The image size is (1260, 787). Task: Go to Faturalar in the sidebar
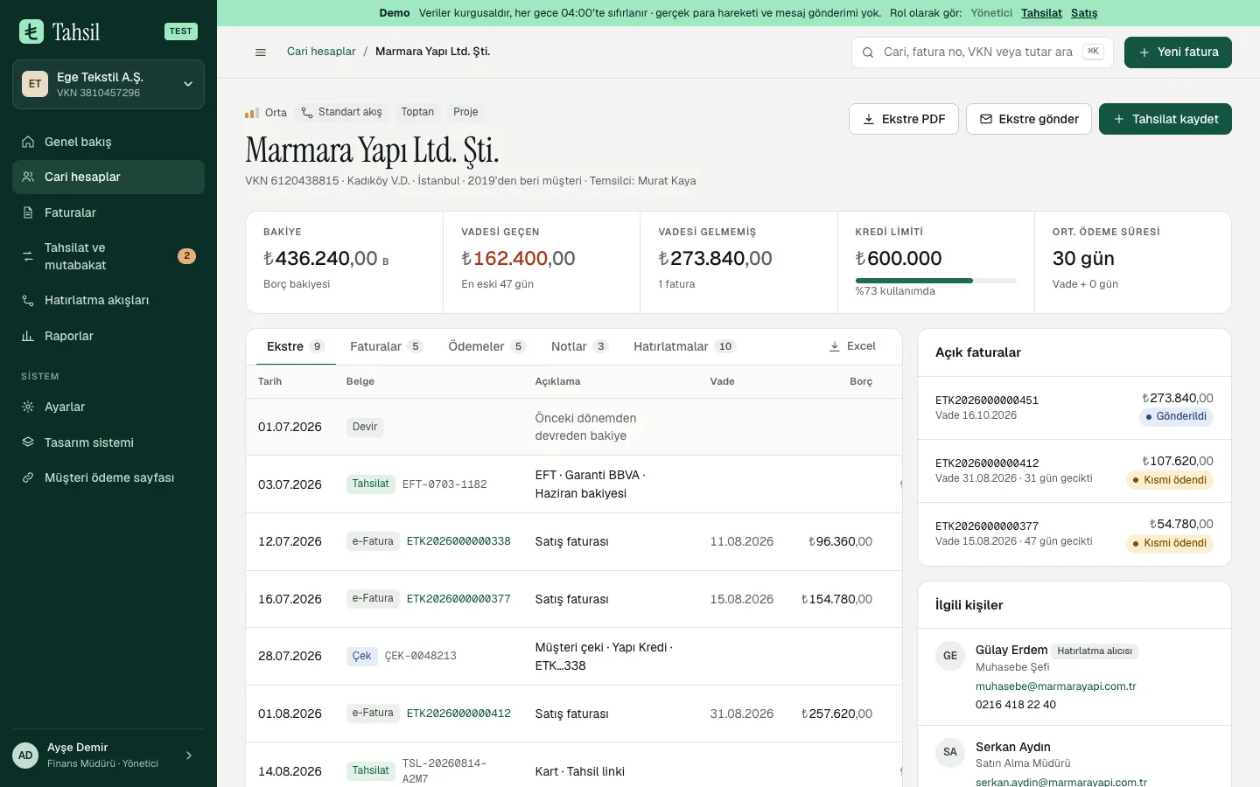point(108,212)
